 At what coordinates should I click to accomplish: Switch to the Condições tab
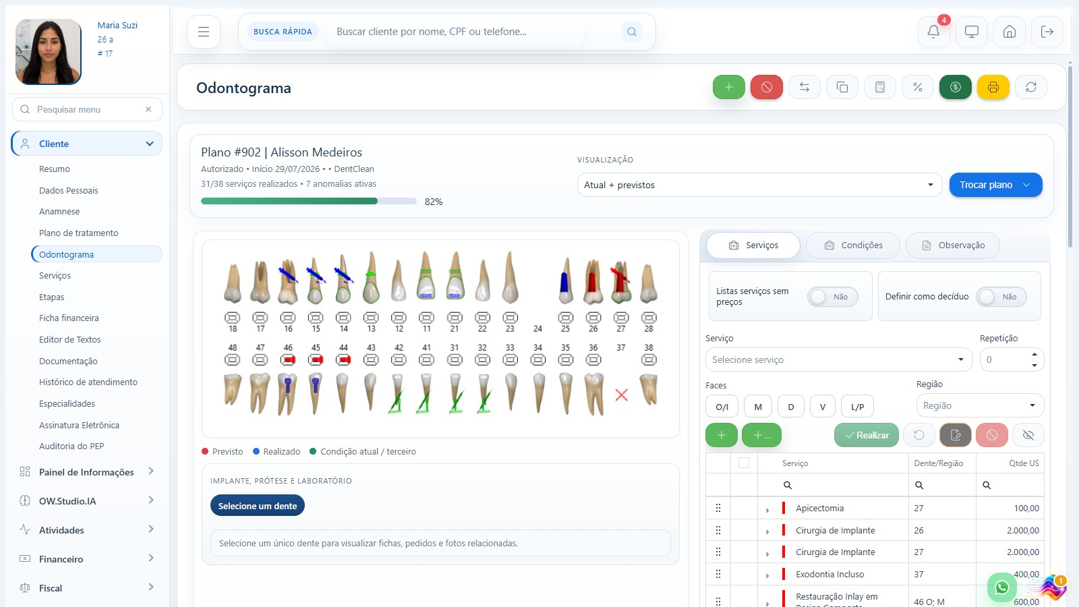pos(853,245)
